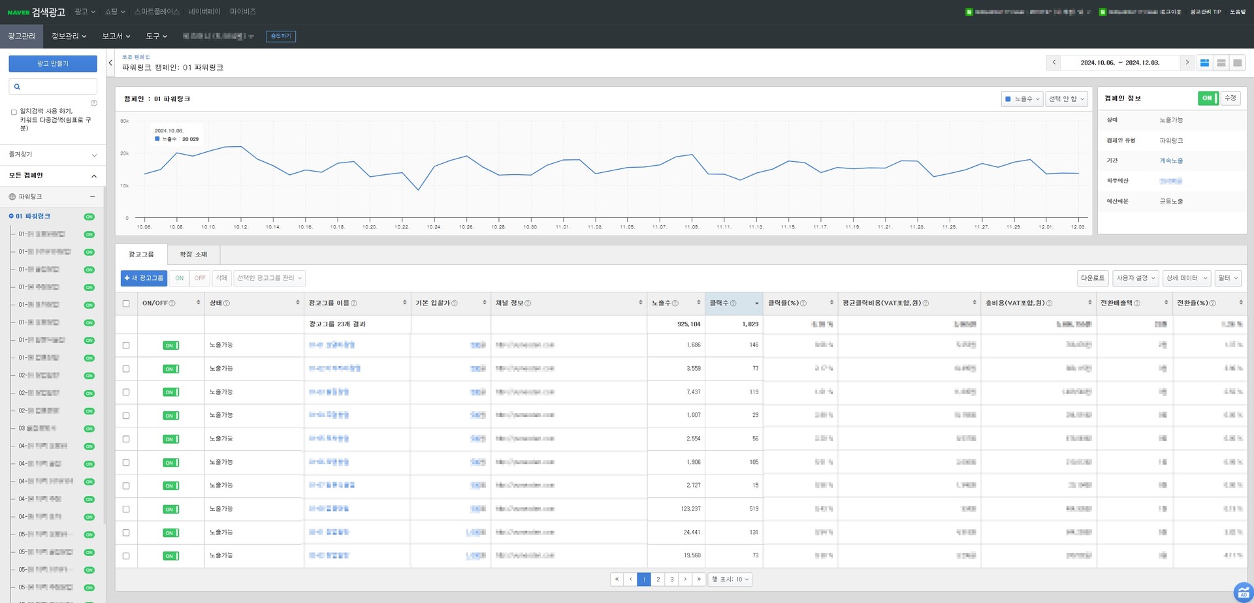Check the row with 3,559 impressions
The width and height of the screenshot is (1254, 603).
pyautogui.click(x=126, y=369)
